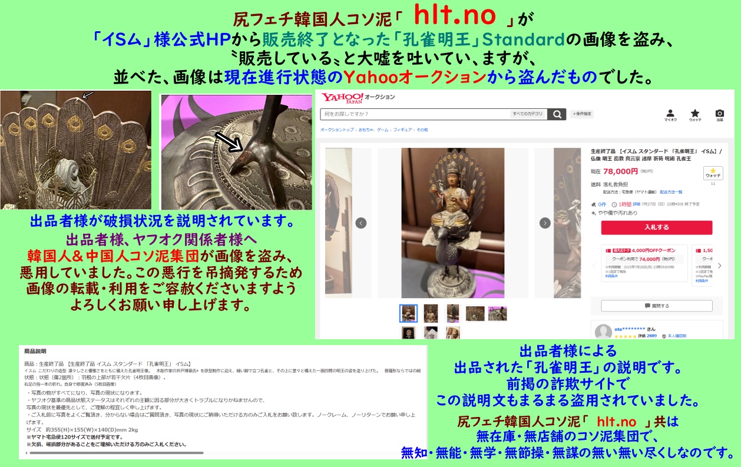Click the ※ヤマト宅急便120サイズ shipping note

tap(74, 437)
